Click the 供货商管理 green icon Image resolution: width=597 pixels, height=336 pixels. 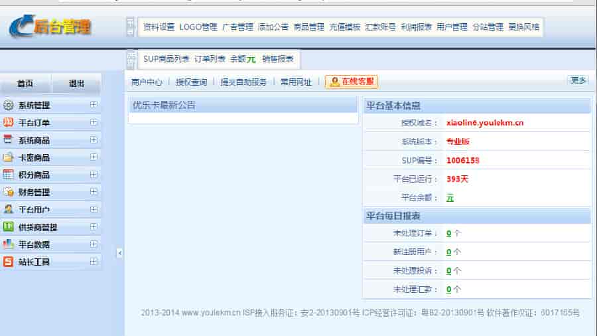coord(9,226)
